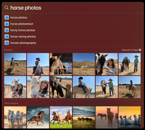Click Safari icon beside 'funny horse photos'
The height and width of the screenshot is (130, 145).
tap(7, 30)
